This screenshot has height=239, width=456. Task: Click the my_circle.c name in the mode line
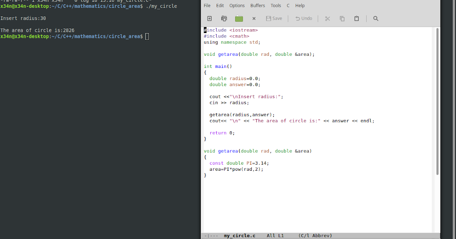[x=239, y=235]
